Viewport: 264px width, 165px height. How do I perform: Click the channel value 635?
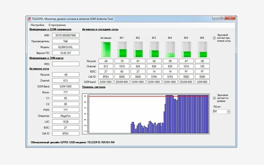[170, 66]
